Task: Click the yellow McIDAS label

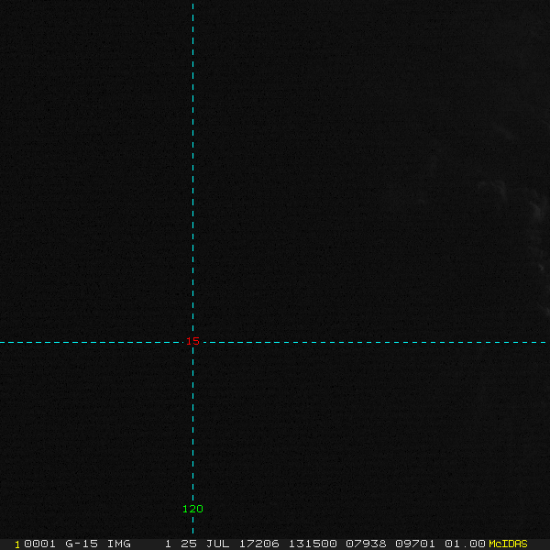Action: pyautogui.click(x=508, y=544)
